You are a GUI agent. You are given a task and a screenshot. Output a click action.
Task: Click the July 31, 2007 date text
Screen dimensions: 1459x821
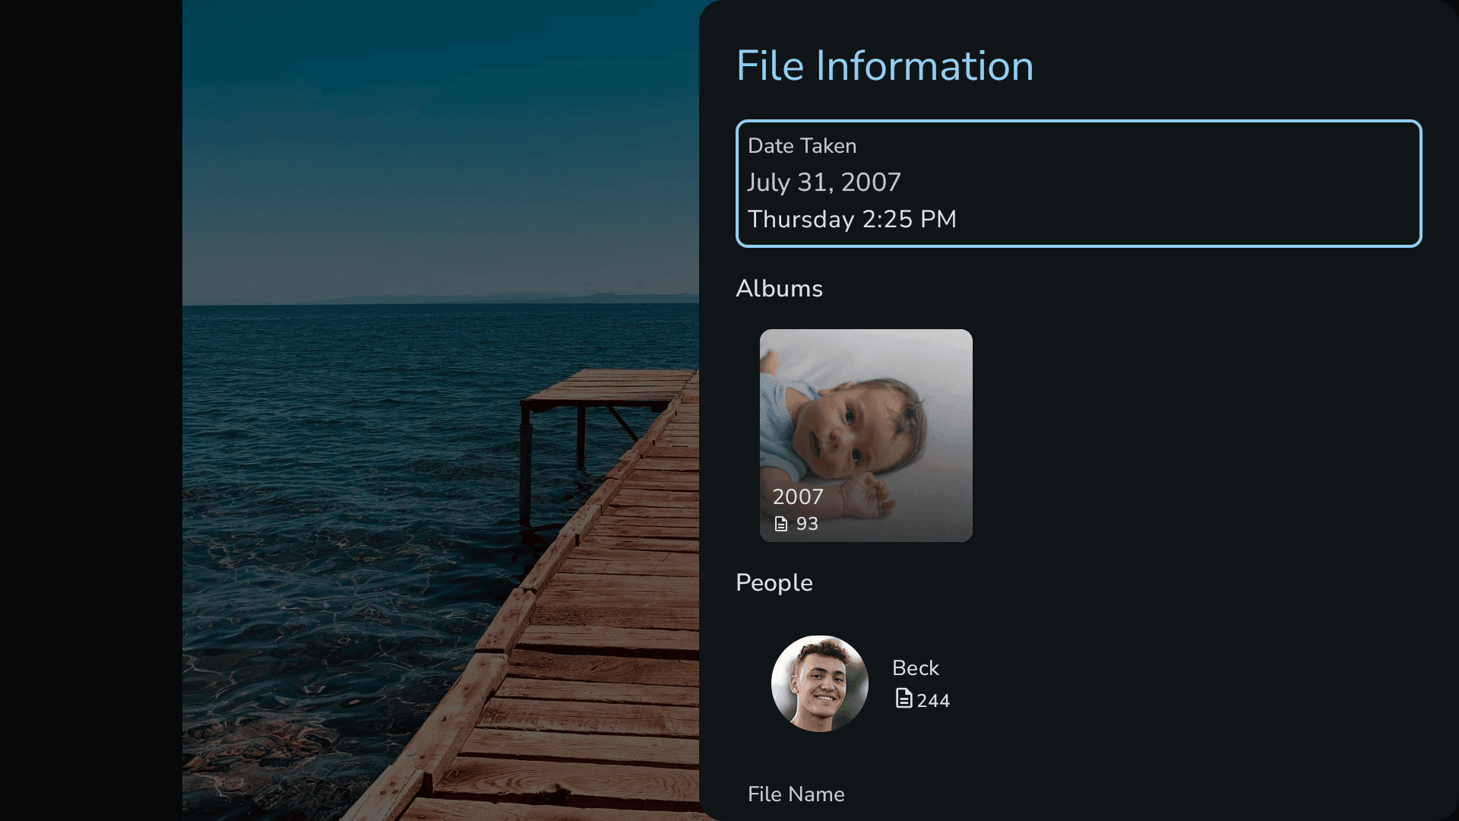(x=824, y=182)
